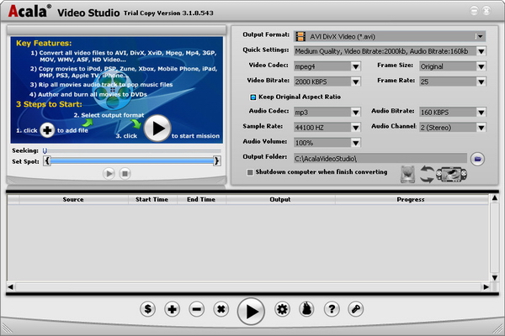Click the Progress column header
Viewport: 505px width, 336px height.
411,199
